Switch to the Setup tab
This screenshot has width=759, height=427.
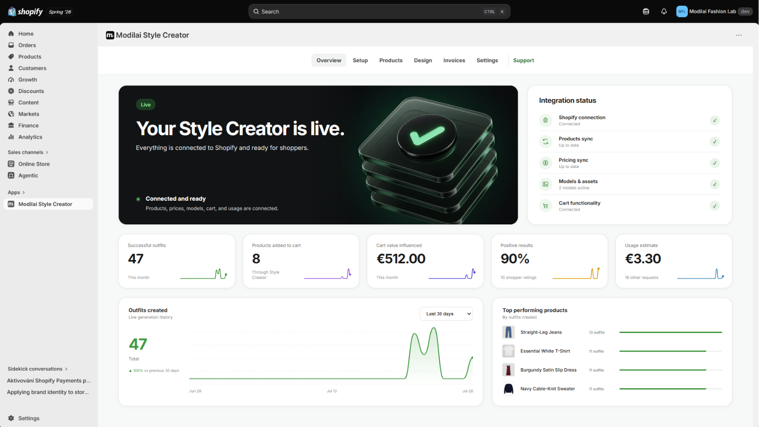[360, 60]
